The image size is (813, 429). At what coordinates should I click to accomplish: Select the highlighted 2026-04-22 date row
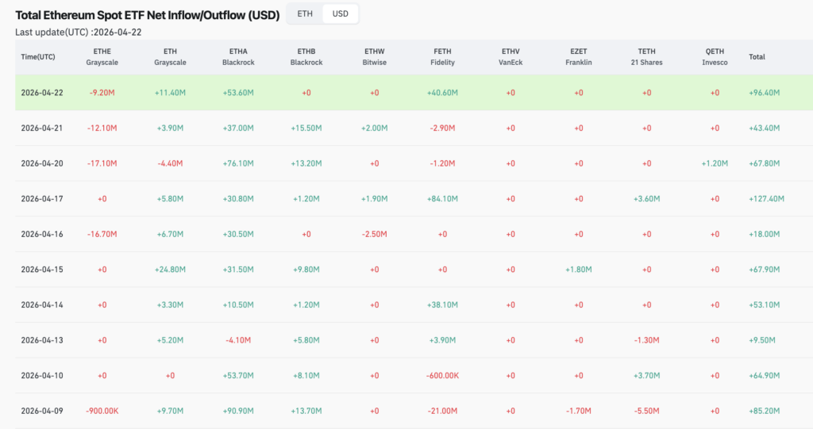(x=414, y=93)
